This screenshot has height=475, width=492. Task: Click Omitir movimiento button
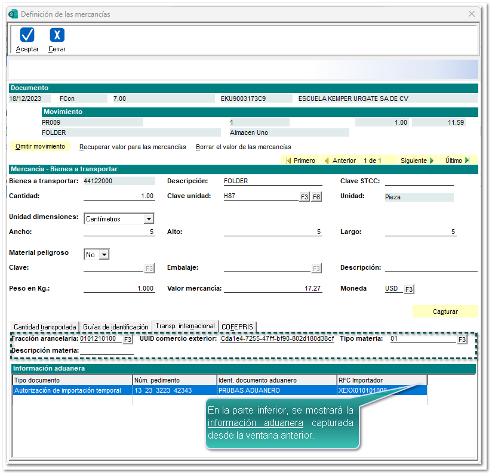[x=39, y=147]
